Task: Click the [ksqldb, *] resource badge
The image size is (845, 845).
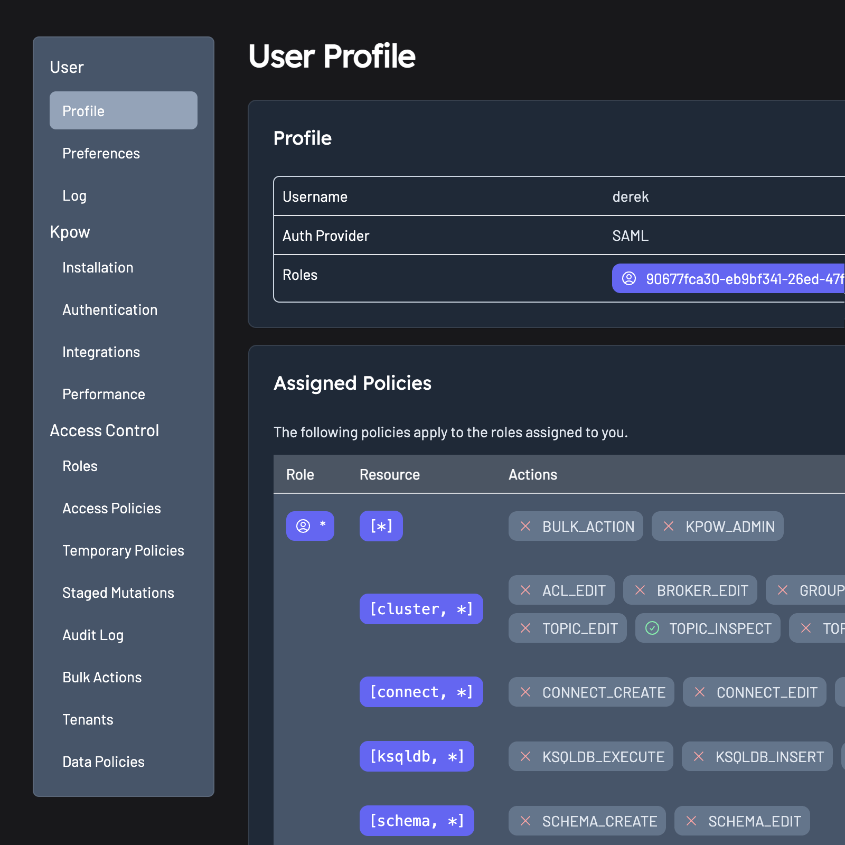Action: pyautogui.click(x=417, y=756)
